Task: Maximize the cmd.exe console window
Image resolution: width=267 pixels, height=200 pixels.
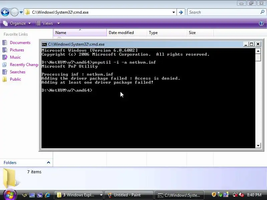Action: click(x=252, y=44)
